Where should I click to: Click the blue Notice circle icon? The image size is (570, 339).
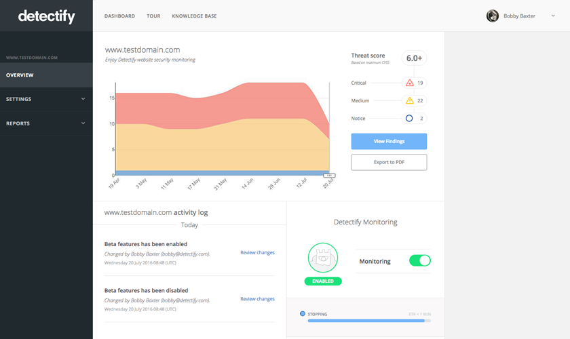tap(409, 119)
